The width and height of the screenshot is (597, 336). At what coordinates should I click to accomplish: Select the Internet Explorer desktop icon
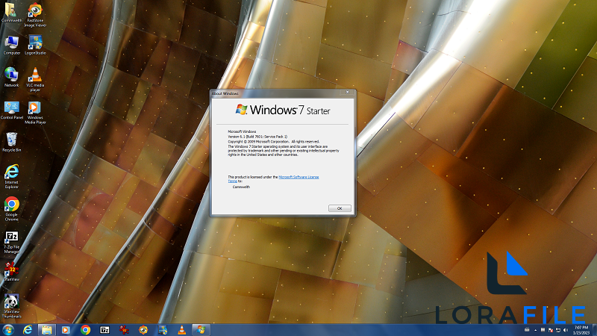click(x=11, y=176)
